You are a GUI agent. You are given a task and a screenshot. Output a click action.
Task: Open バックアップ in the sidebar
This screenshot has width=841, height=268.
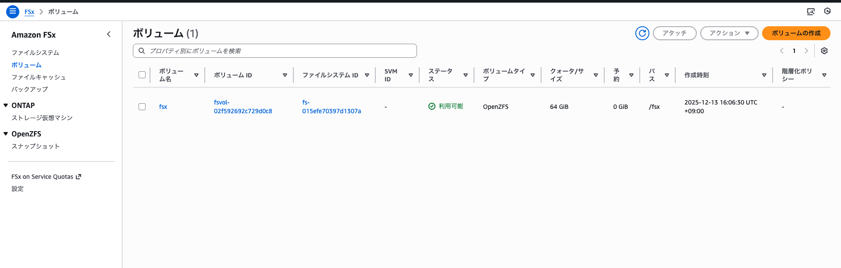[x=30, y=89]
